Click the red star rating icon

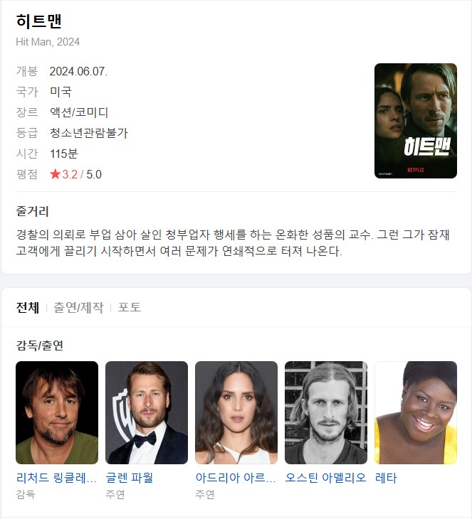(55, 174)
